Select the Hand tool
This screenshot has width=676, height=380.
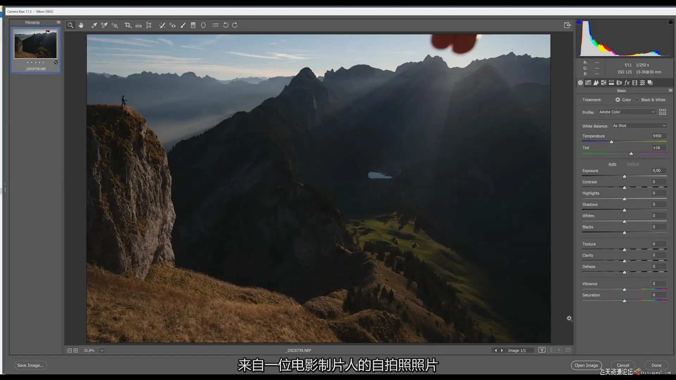pyautogui.click(x=81, y=25)
